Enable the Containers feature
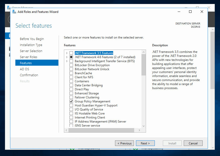Viewport: 220px width, 156px height. point(71,81)
